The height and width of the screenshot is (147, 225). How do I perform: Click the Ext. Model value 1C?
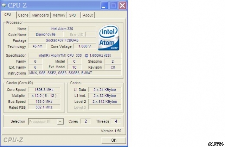click(x=74, y=67)
